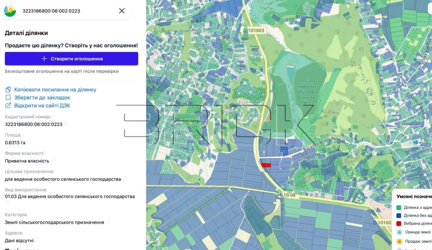Click the Оренда землі legend icon

(x=399, y=232)
